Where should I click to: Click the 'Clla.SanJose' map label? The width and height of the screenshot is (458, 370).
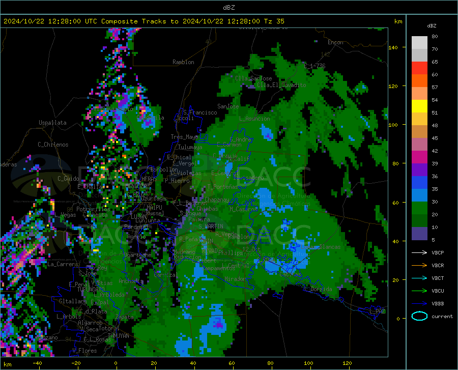tap(253, 78)
